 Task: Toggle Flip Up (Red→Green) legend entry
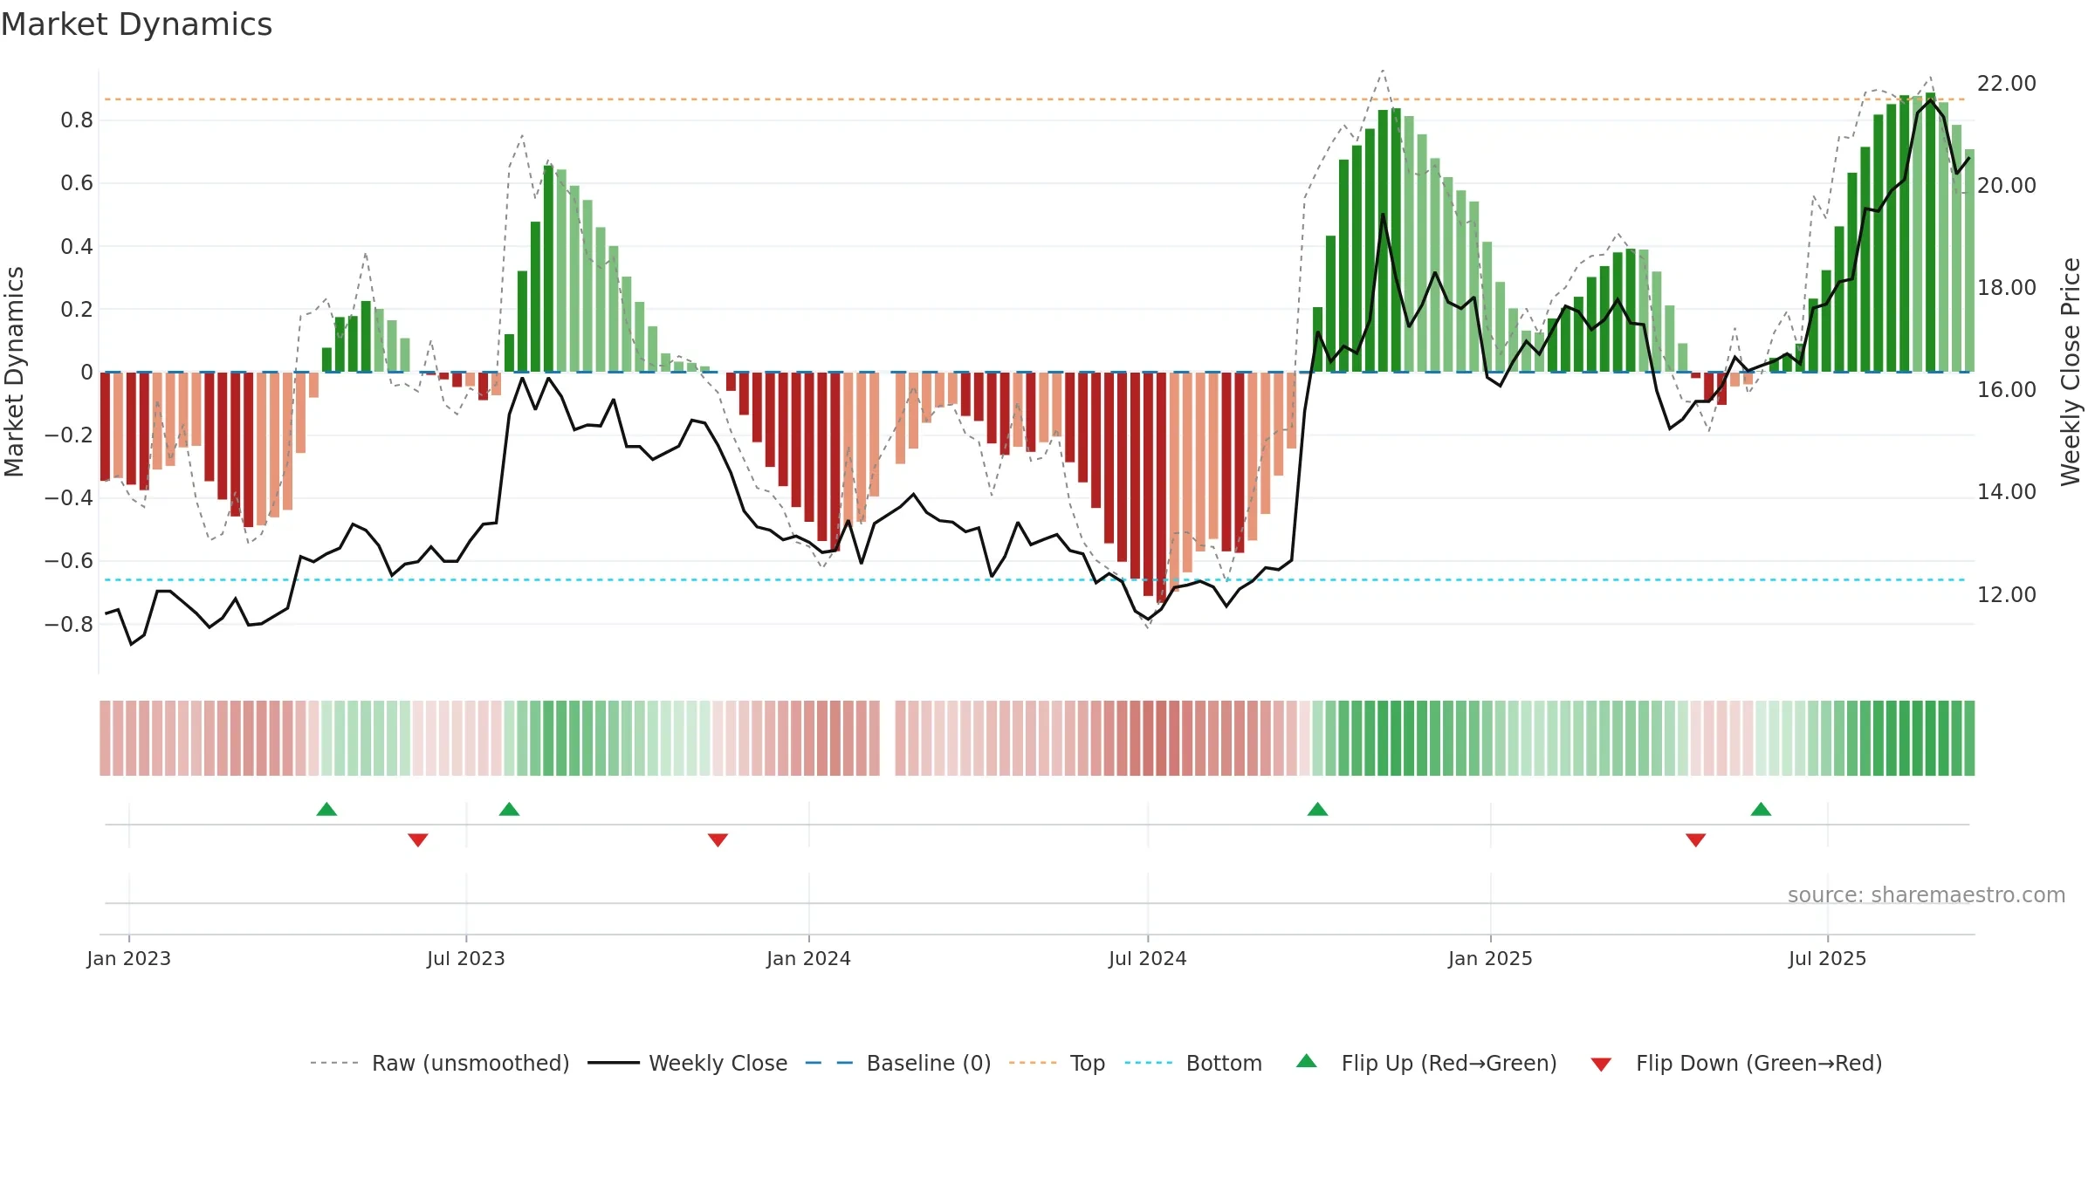(x=1426, y=1063)
